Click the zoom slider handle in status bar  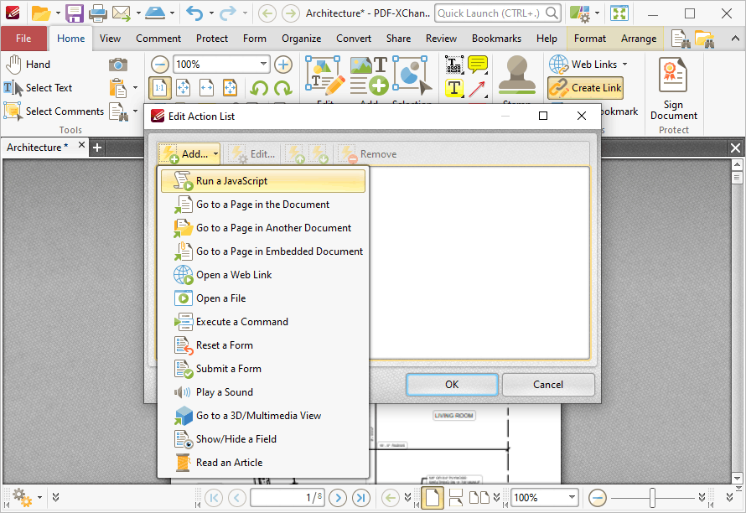tap(652, 498)
